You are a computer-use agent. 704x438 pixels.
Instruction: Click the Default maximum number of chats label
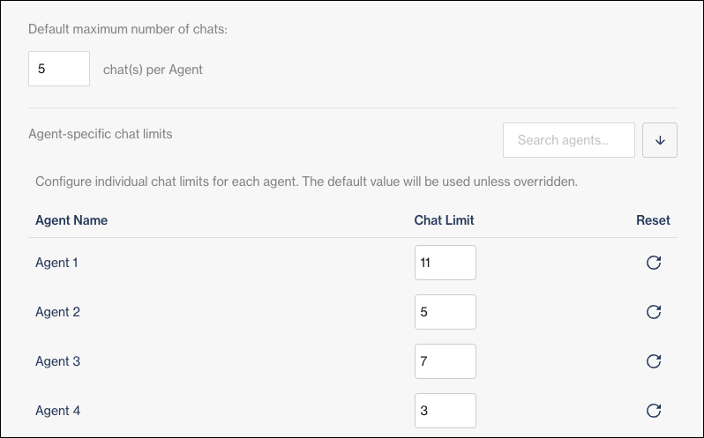(128, 28)
